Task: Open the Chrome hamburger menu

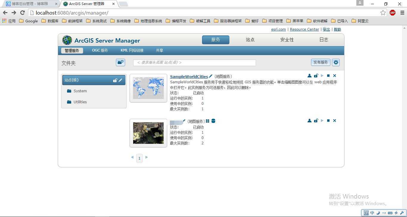Action: (x=402, y=13)
